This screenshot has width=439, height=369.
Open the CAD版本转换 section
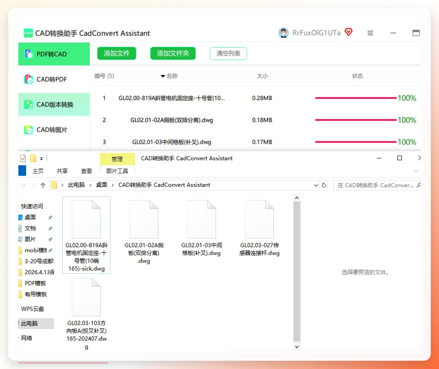54,105
